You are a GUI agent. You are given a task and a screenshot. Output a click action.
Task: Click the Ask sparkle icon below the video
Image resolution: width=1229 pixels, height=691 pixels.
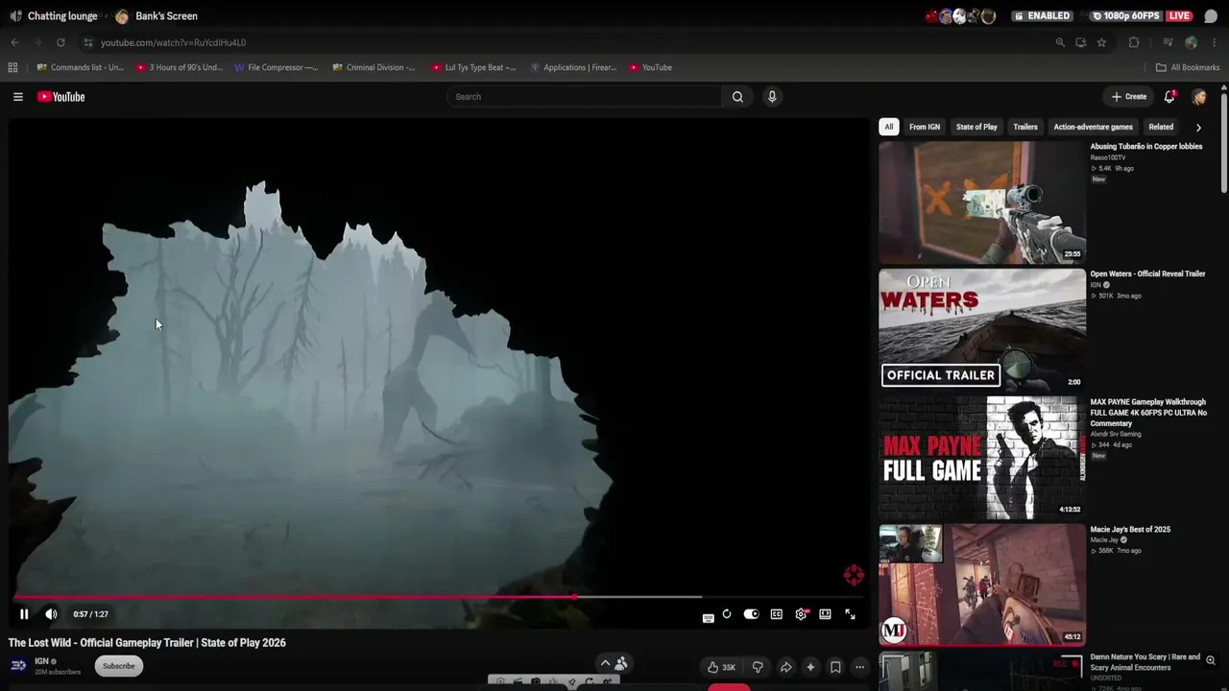click(x=810, y=667)
